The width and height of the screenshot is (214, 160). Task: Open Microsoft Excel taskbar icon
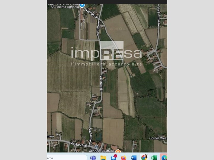coord(154,158)
